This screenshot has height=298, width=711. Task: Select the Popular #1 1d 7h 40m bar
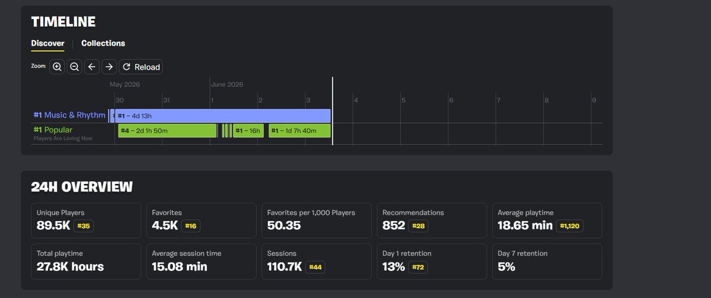[x=299, y=131]
